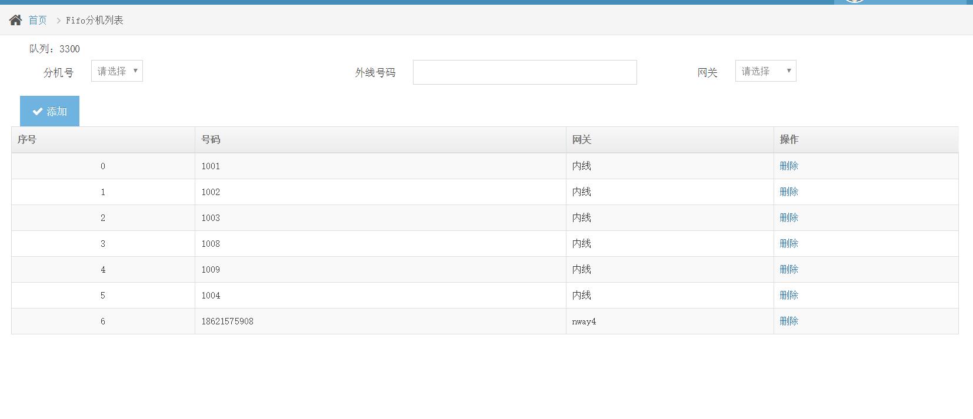
Task: Focus the 外线号码 input field
Action: (524, 72)
